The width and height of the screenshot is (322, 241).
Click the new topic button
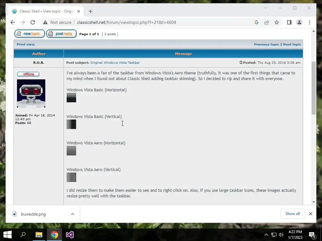30,34
